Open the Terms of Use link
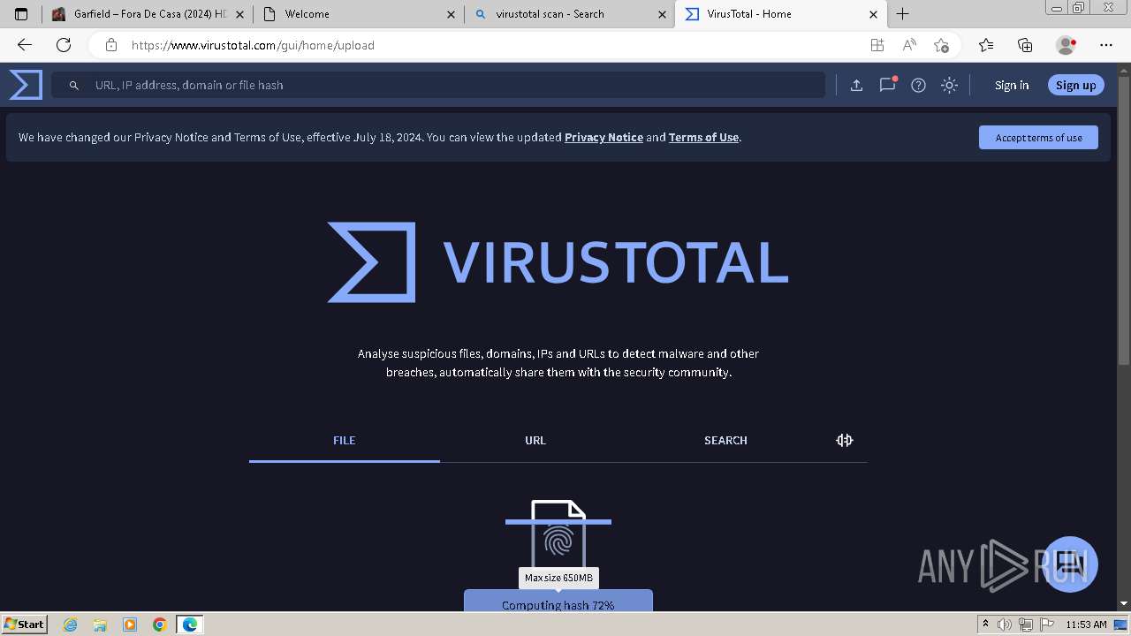The width and height of the screenshot is (1131, 636). (x=703, y=137)
